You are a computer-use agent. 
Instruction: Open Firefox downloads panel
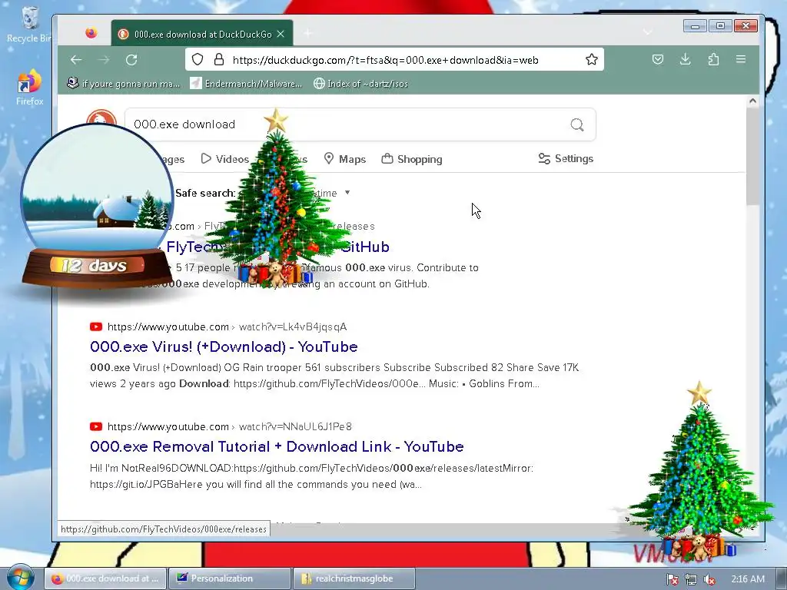(x=685, y=60)
